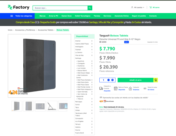Select the fifth product thumbnail
Viewport: 176px width, 136px height.
63,106
